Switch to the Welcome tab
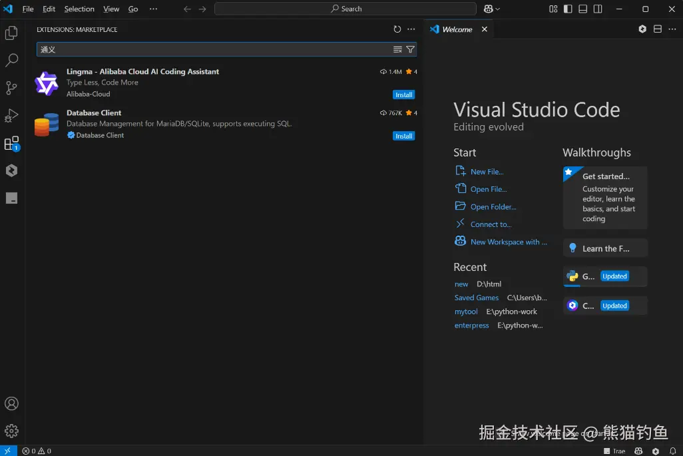Image resolution: width=683 pixels, height=456 pixels. pyautogui.click(x=457, y=29)
